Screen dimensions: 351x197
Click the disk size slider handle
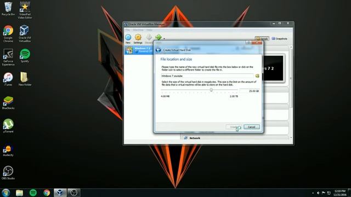click(x=211, y=90)
